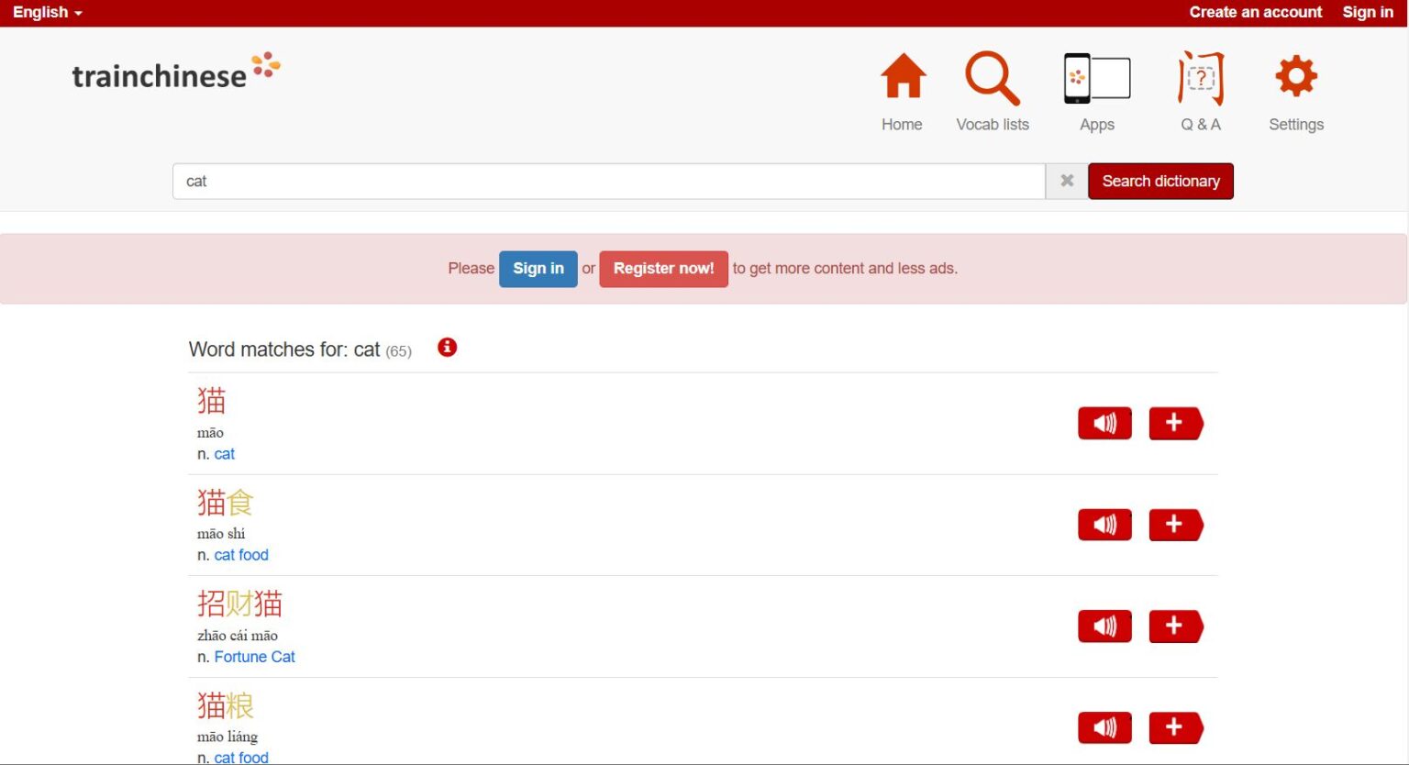Add 招财猫 Fortune Cat entry
Viewport: 1409px width, 765px height.
point(1174,626)
